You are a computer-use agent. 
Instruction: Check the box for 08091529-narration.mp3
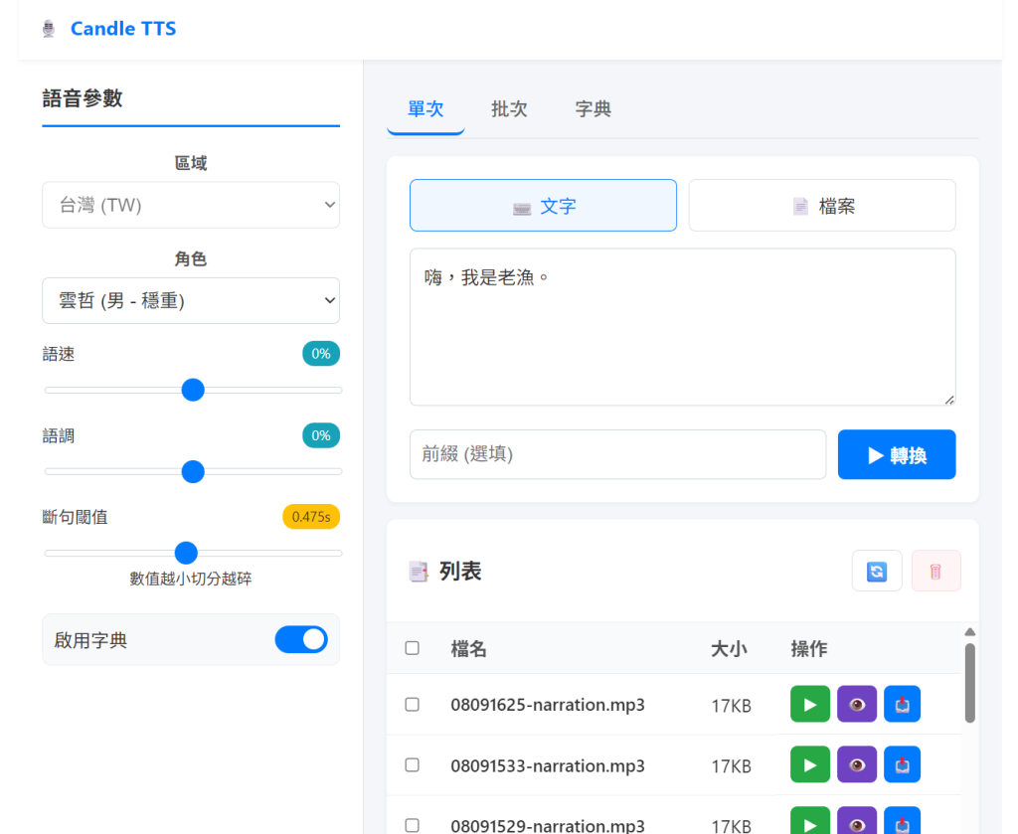coord(413,826)
